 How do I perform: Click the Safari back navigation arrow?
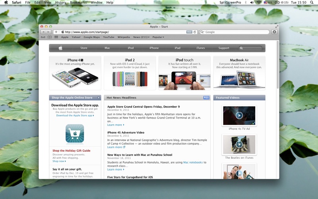point(43,32)
